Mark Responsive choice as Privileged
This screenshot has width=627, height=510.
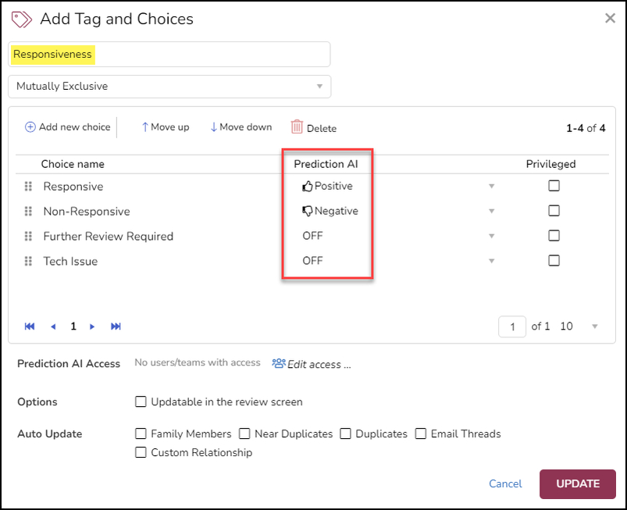[x=554, y=186]
